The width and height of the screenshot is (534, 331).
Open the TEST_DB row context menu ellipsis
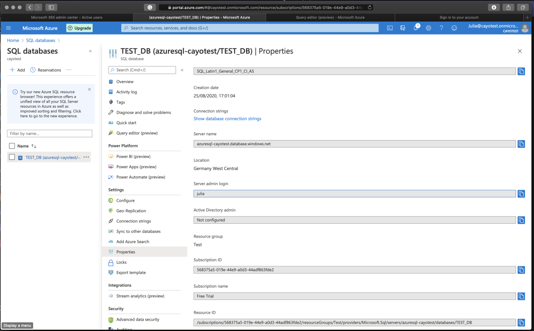tap(86, 157)
